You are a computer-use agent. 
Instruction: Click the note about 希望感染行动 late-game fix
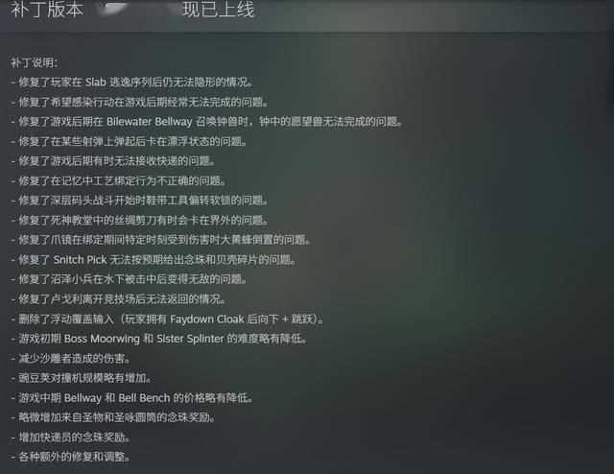coord(140,102)
